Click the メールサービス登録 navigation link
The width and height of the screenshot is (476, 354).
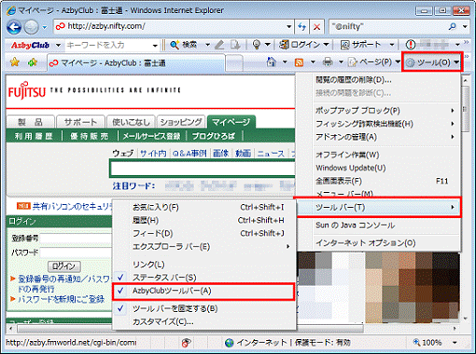[151, 136]
